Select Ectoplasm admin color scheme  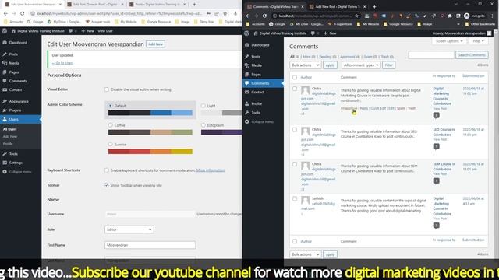click(203, 125)
